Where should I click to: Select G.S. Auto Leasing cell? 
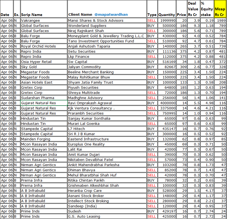point(107,216)
